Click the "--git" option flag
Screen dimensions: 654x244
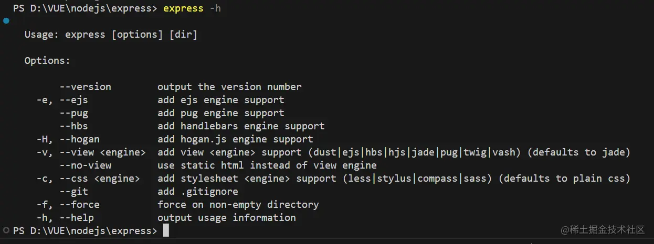point(73,192)
